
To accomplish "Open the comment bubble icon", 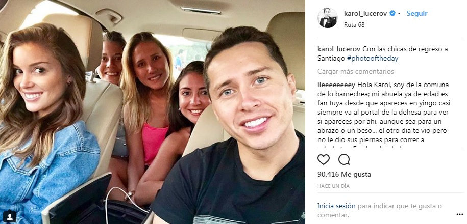I will click(344, 159).
